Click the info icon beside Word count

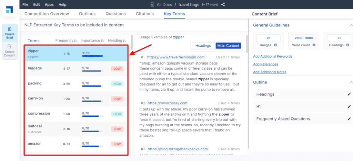[313, 45]
